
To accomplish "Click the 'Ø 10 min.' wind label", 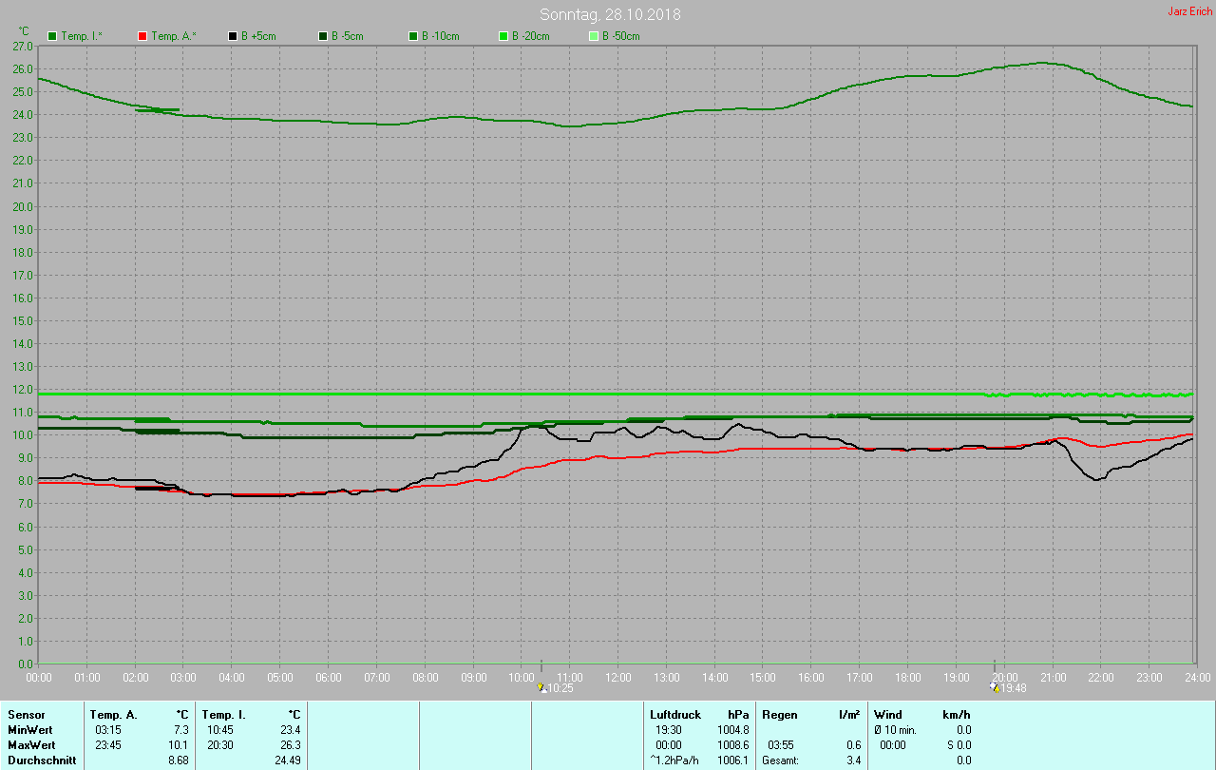I will pos(895,730).
